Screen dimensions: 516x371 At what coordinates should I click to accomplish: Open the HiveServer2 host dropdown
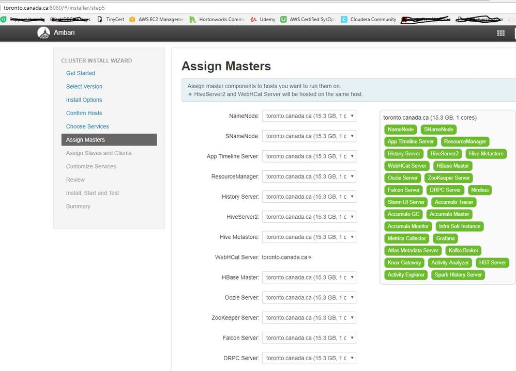pyautogui.click(x=309, y=217)
